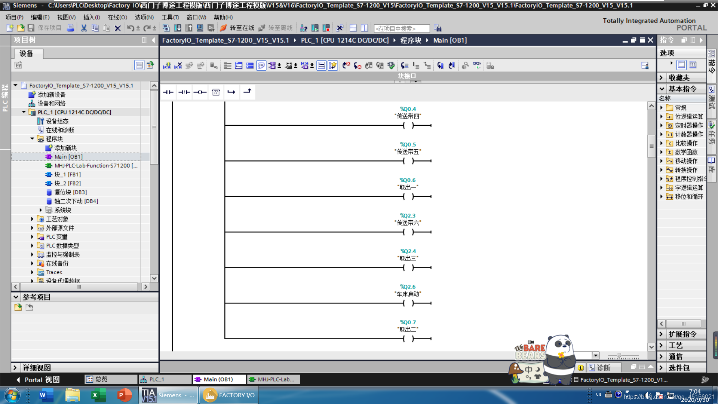Viewport: 718px width, 404px height.
Task: Click 添加新块 in project tree
Action: 61,148
